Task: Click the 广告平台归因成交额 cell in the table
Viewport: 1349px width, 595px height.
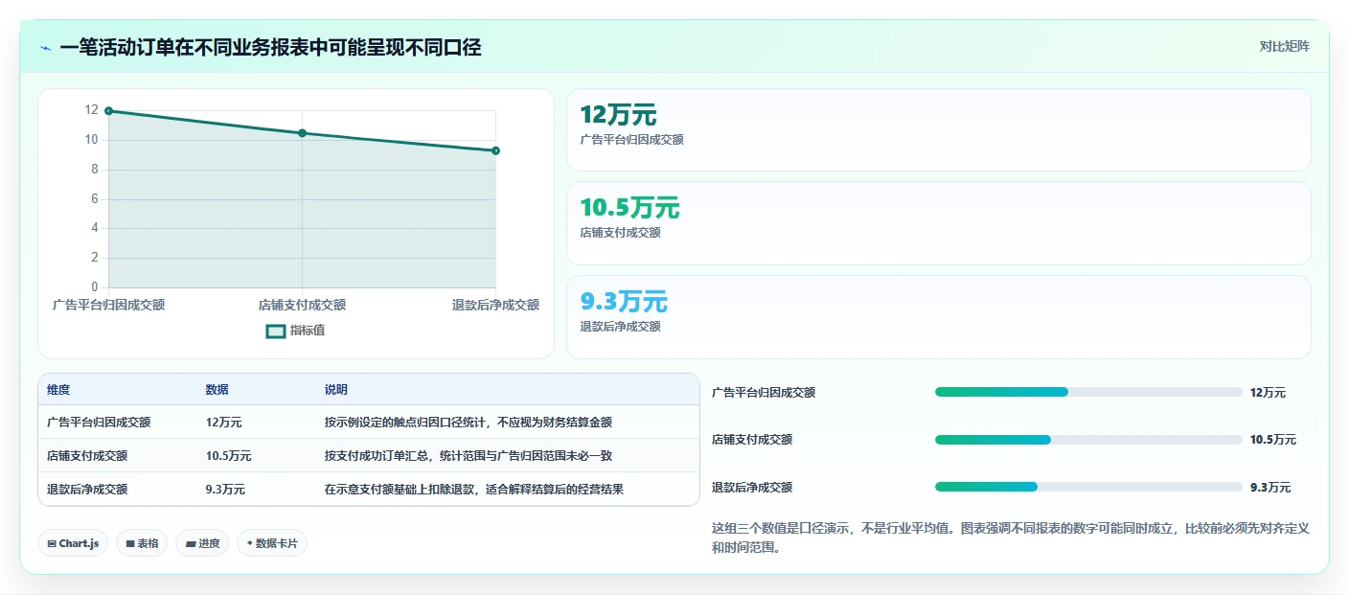Action: (x=99, y=422)
